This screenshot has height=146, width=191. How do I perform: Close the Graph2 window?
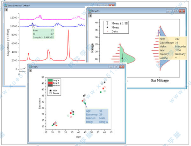[x=122, y=67]
